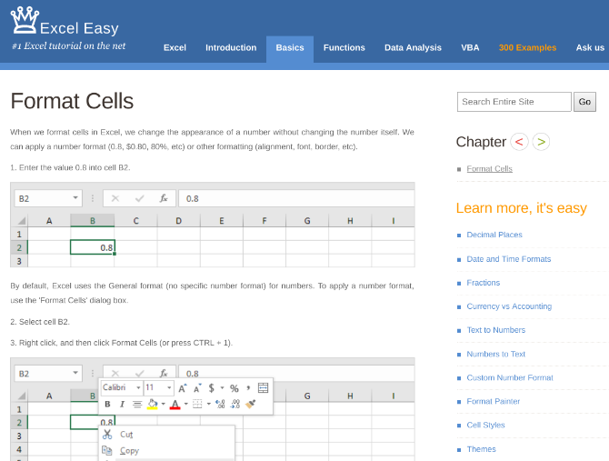Open the fill color dropdown arrow
The width and height of the screenshot is (609, 461).
coord(163,405)
